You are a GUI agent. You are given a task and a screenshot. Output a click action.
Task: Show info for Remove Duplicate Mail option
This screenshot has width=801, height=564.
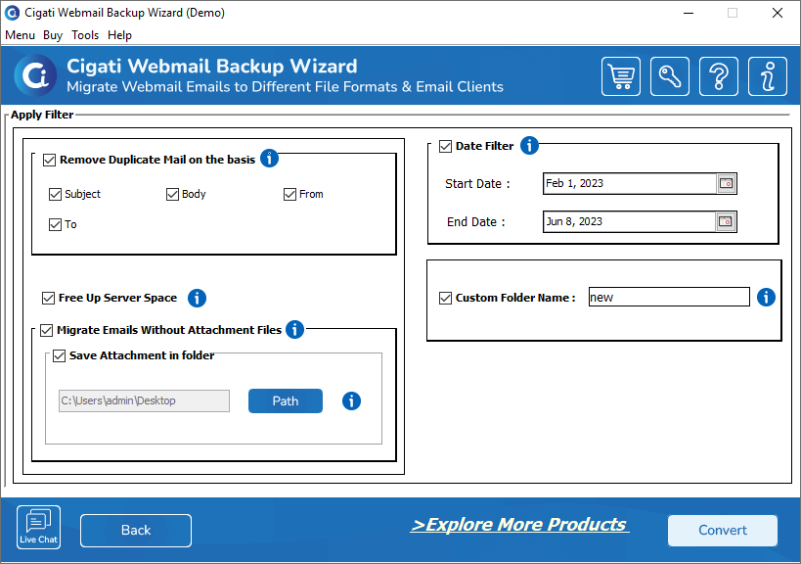click(269, 159)
